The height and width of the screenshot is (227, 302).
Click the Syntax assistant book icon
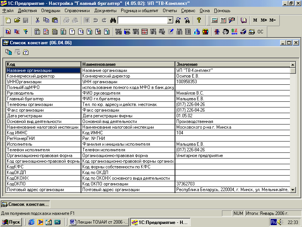tap(243, 20)
